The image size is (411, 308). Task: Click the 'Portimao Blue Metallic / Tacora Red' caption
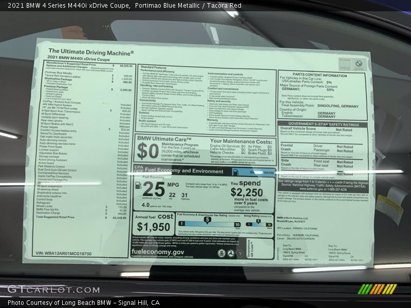point(188,6)
